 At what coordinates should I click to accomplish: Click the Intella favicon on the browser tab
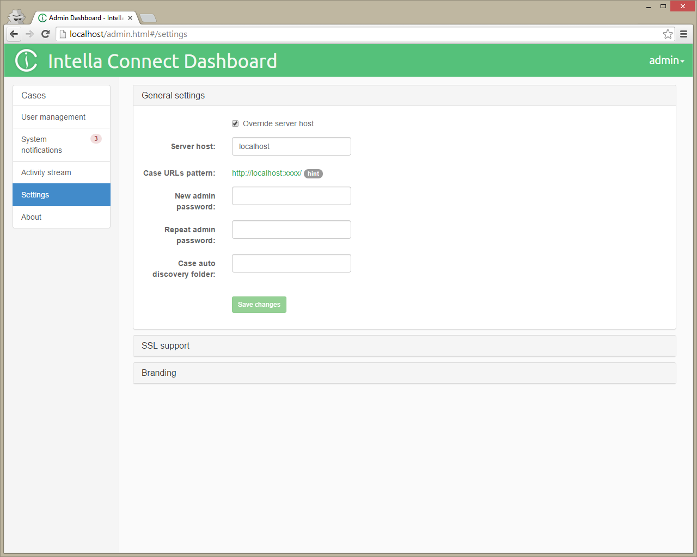(x=42, y=17)
